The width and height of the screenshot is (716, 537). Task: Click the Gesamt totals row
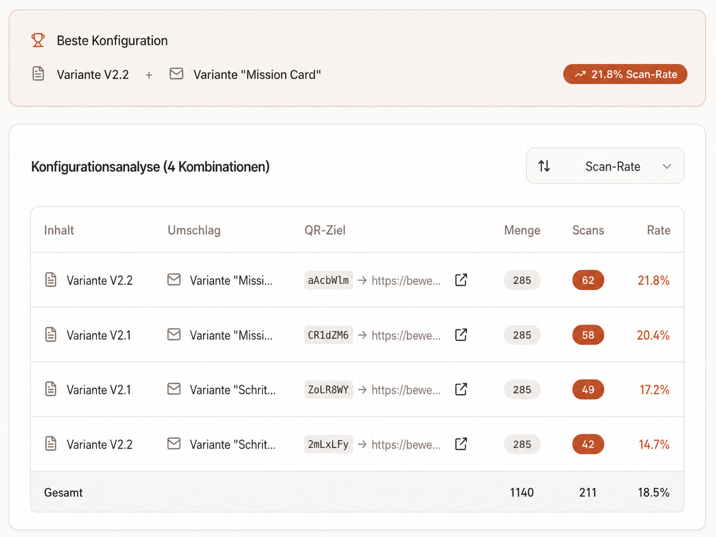pyautogui.click(x=357, y=492)
